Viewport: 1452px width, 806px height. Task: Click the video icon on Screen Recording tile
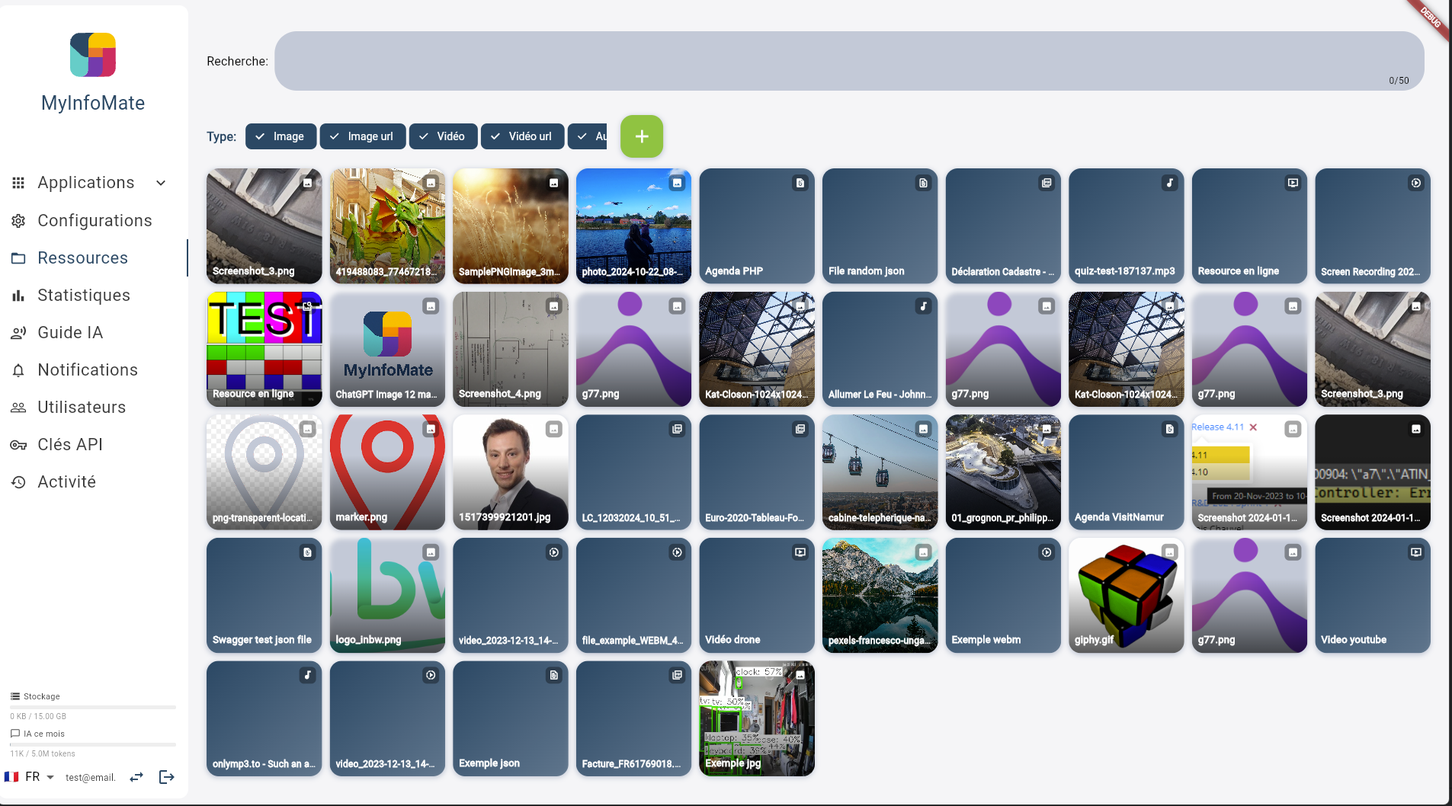1415,183
